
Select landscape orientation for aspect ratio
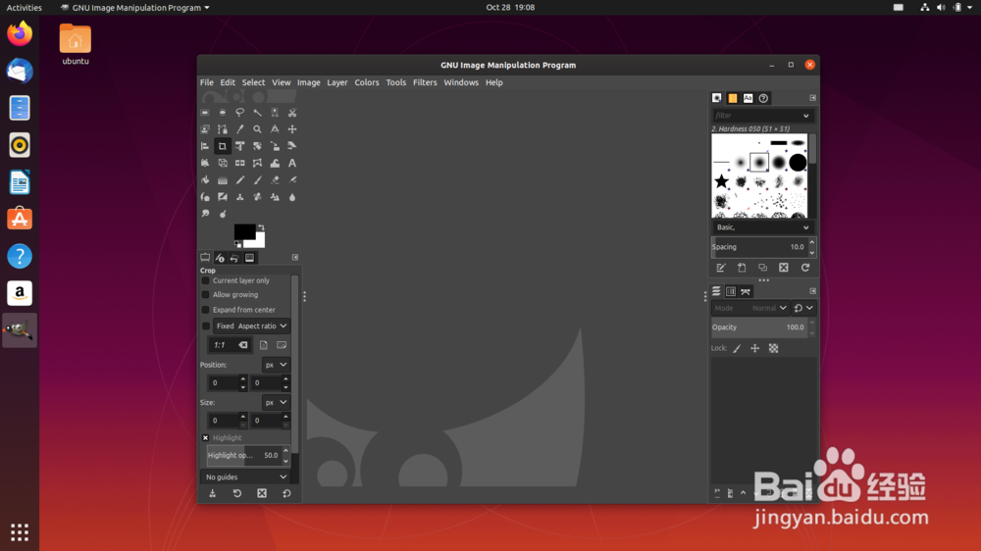coord(282,345)
